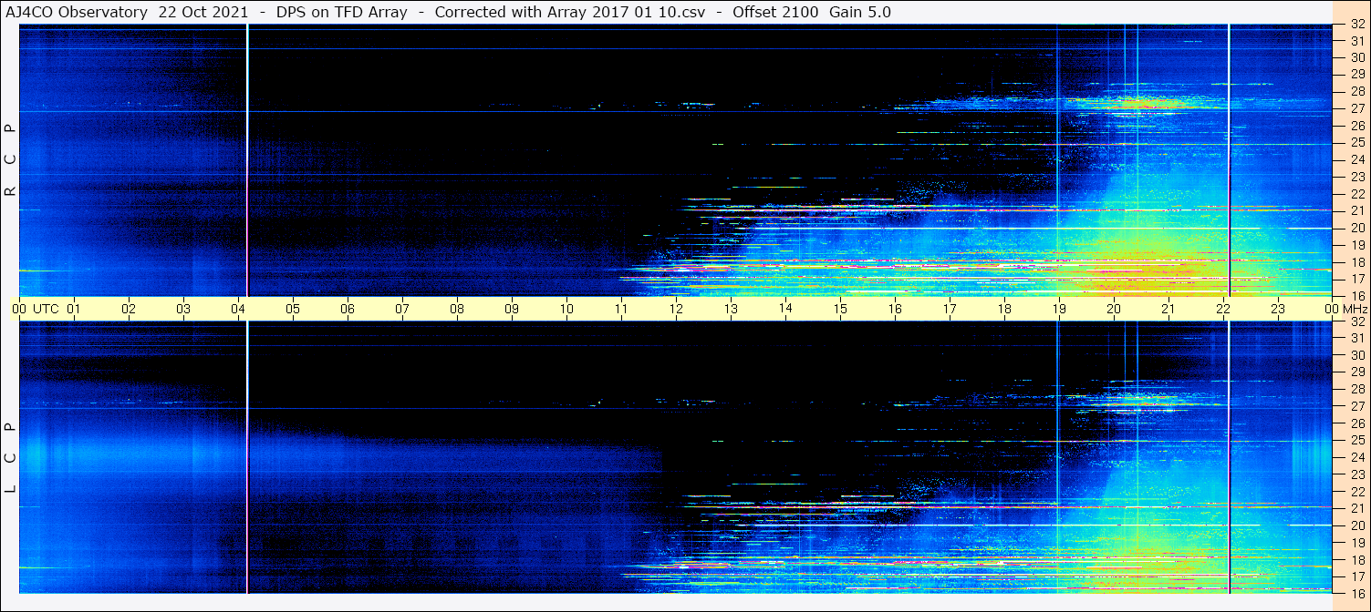Click the 12 hour mark on the UTC axis
Viewport: 1371px width, 612px height.
pos(676,309)
